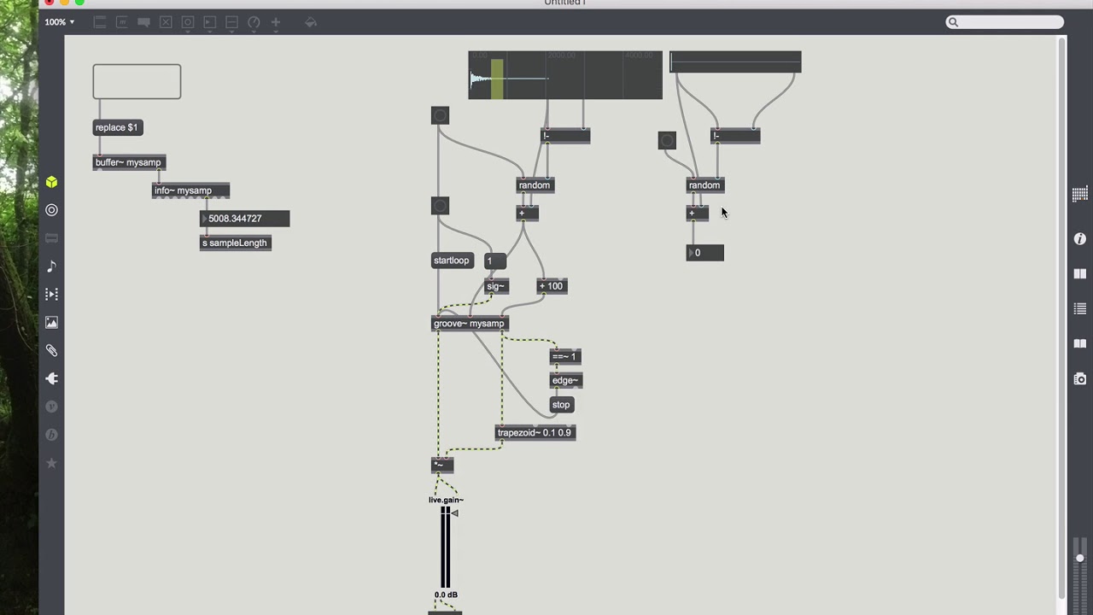Open the calendar grid icon in right sidebar
This screenshot has width=1093, height=615.
tap(1079, 194)
